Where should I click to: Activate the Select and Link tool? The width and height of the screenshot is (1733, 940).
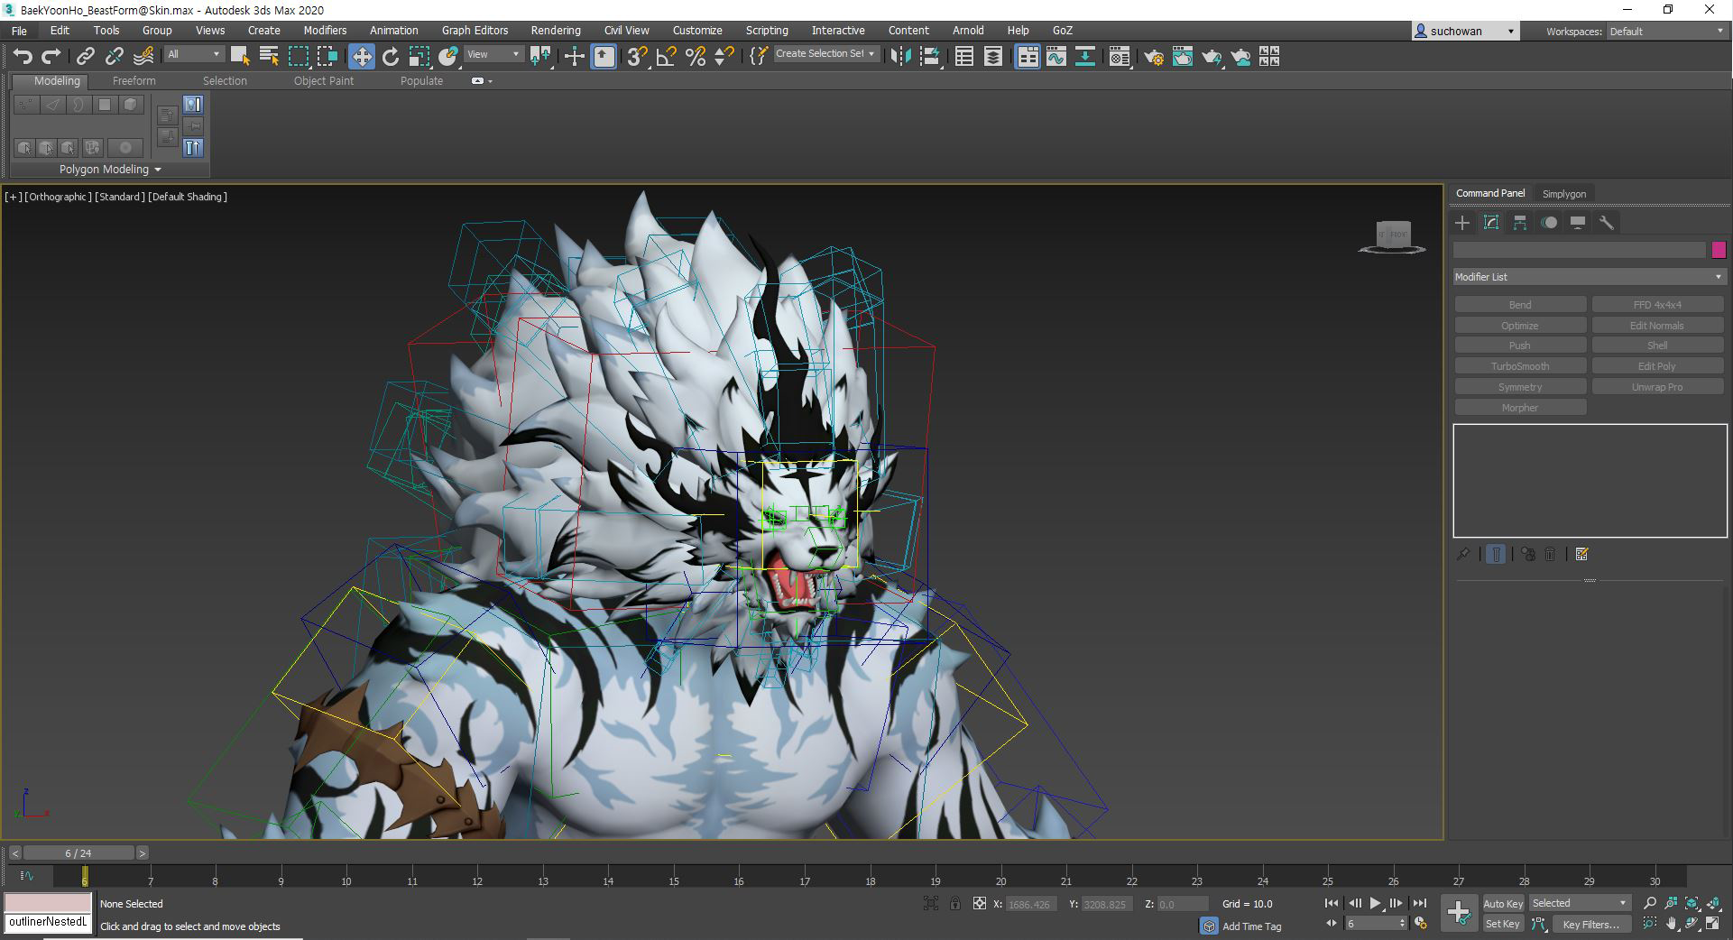[x=85, y=57]
